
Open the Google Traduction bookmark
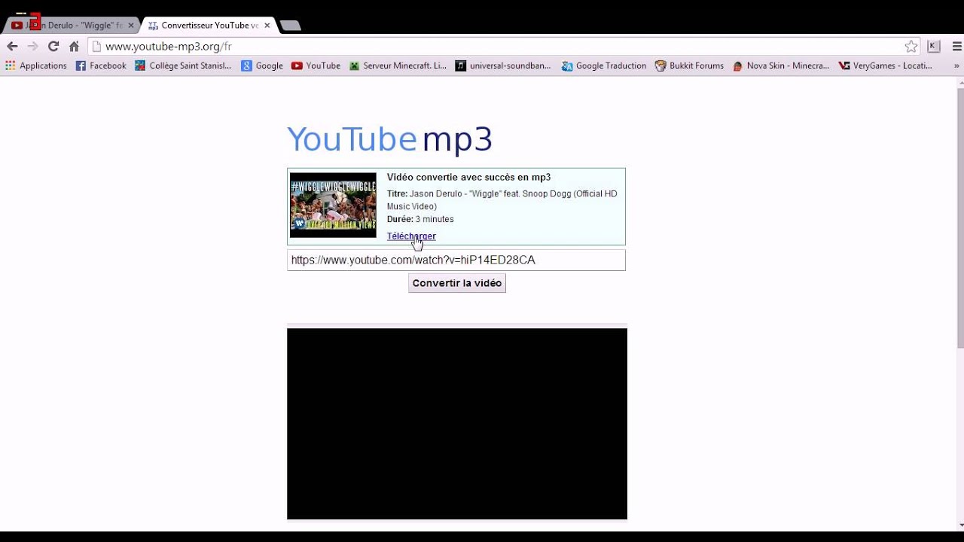[x=604, y=65]
